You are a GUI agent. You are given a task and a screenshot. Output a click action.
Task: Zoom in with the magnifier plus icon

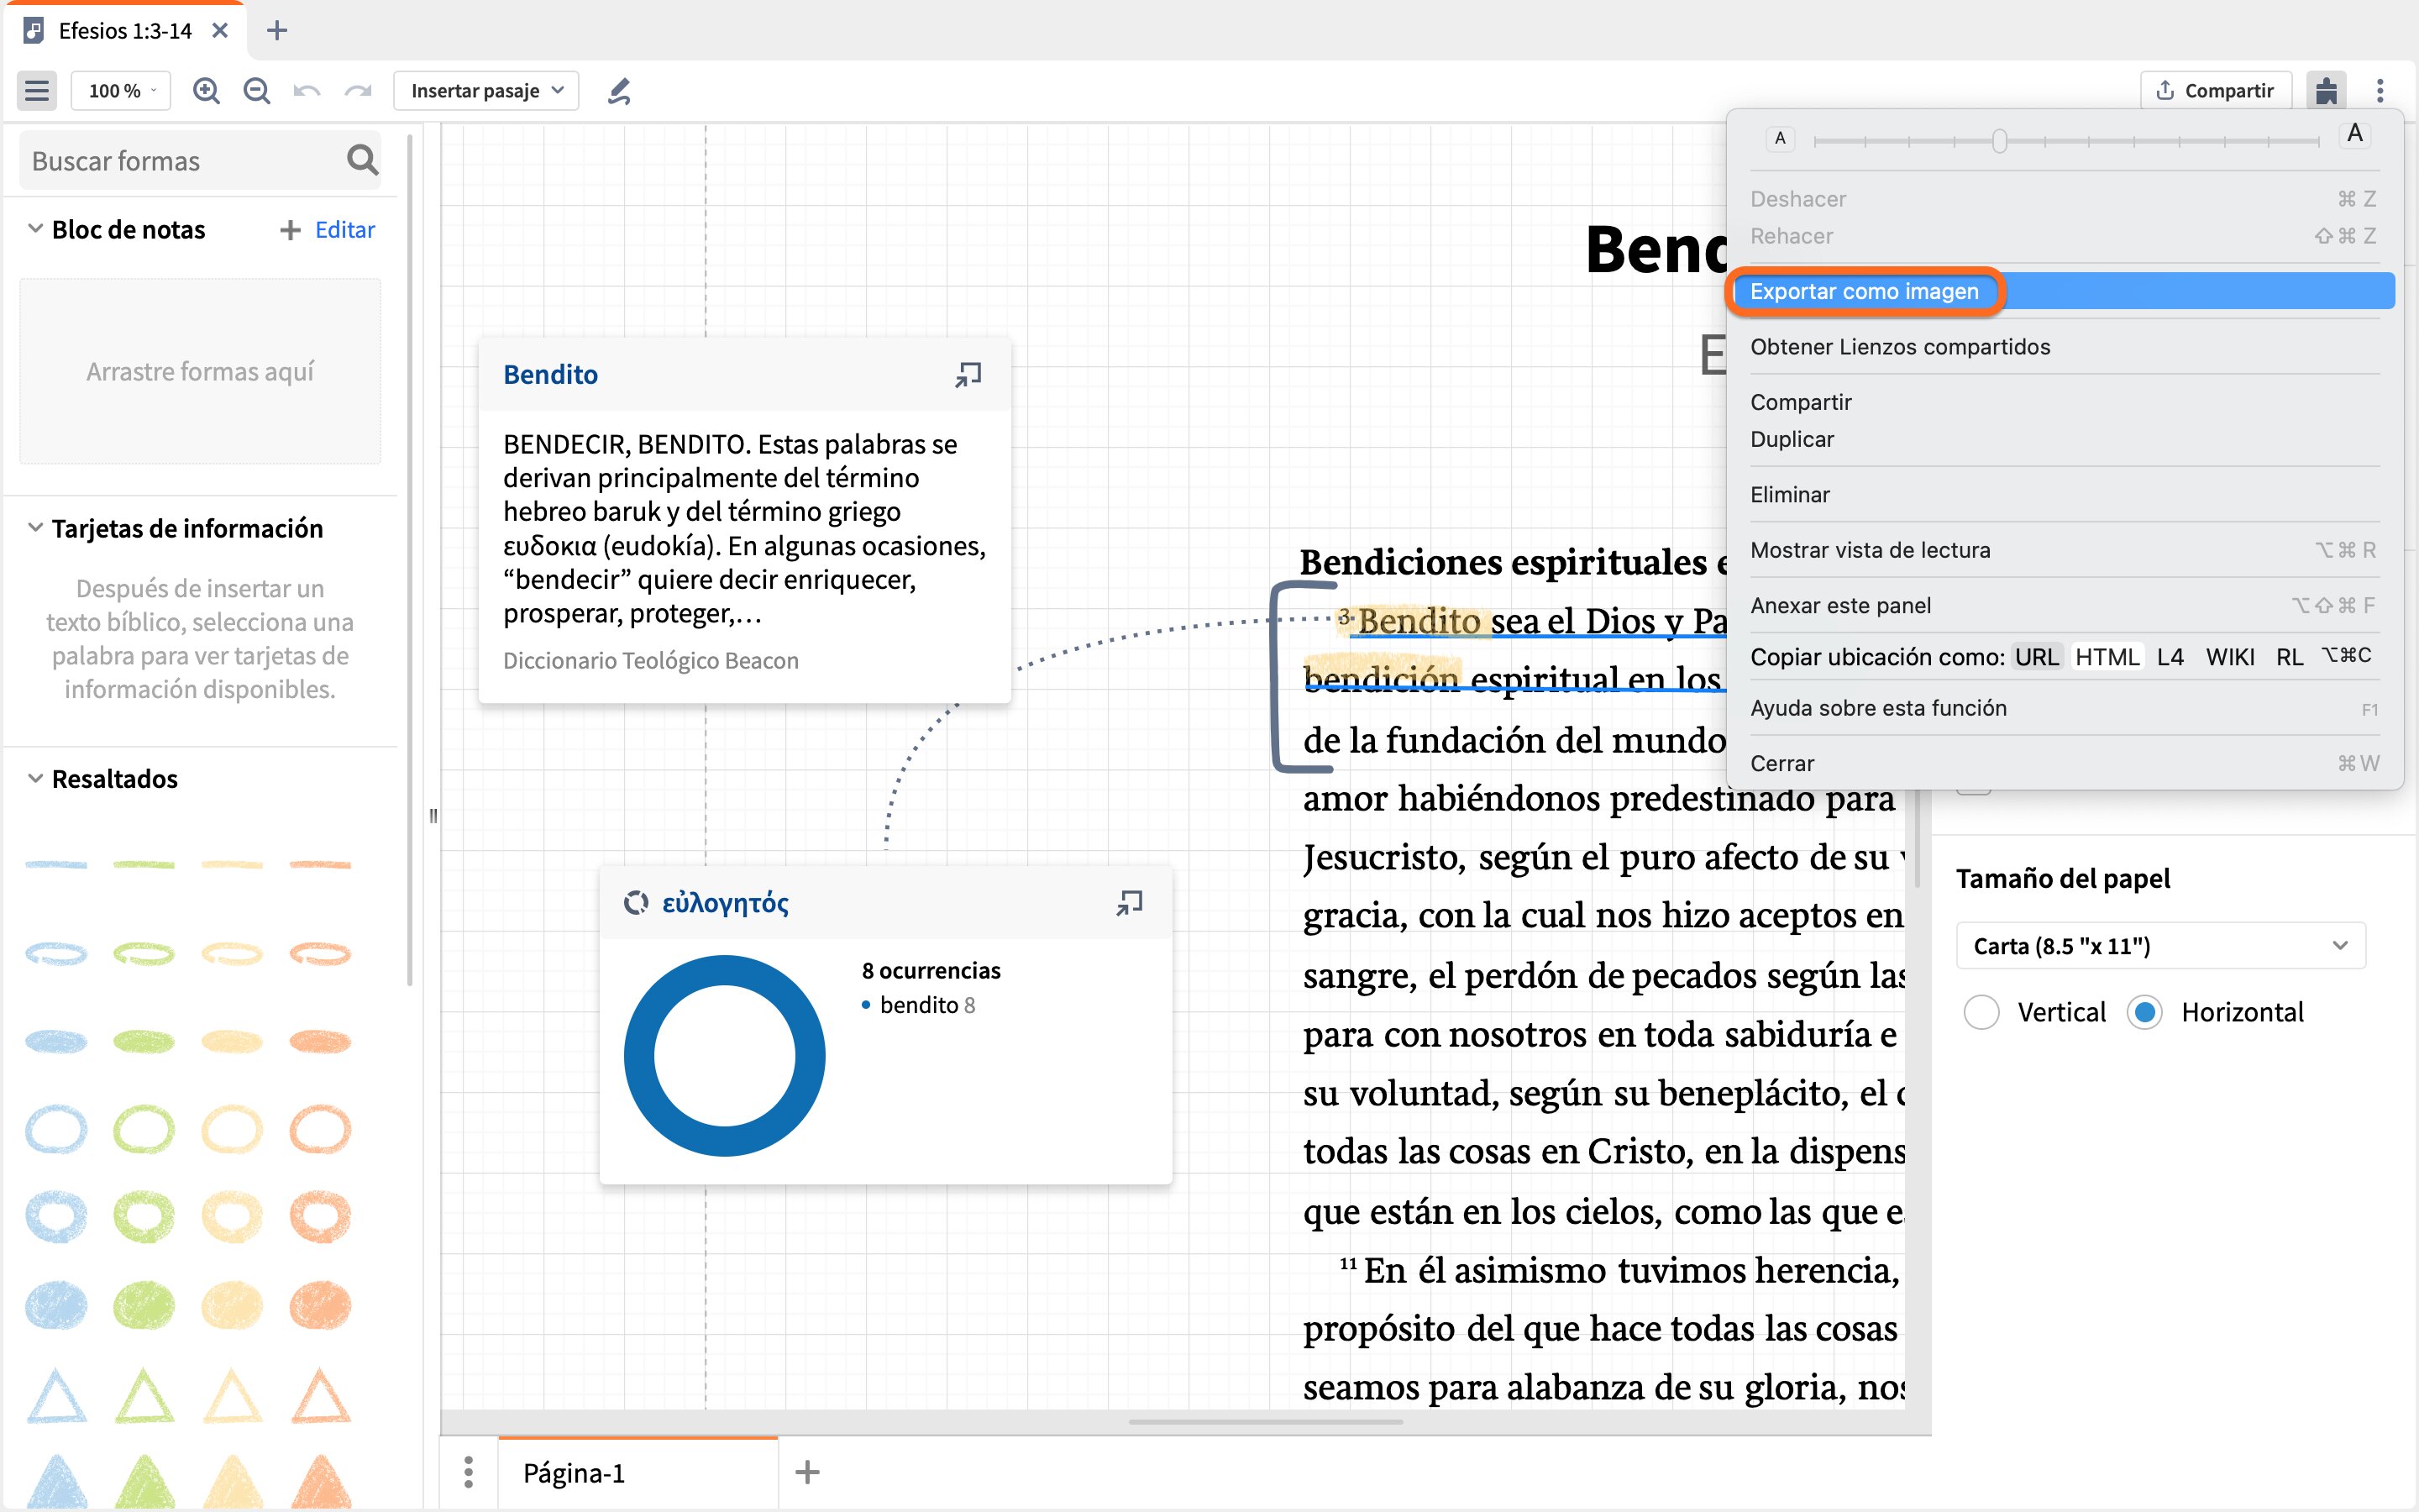point(206,91)
